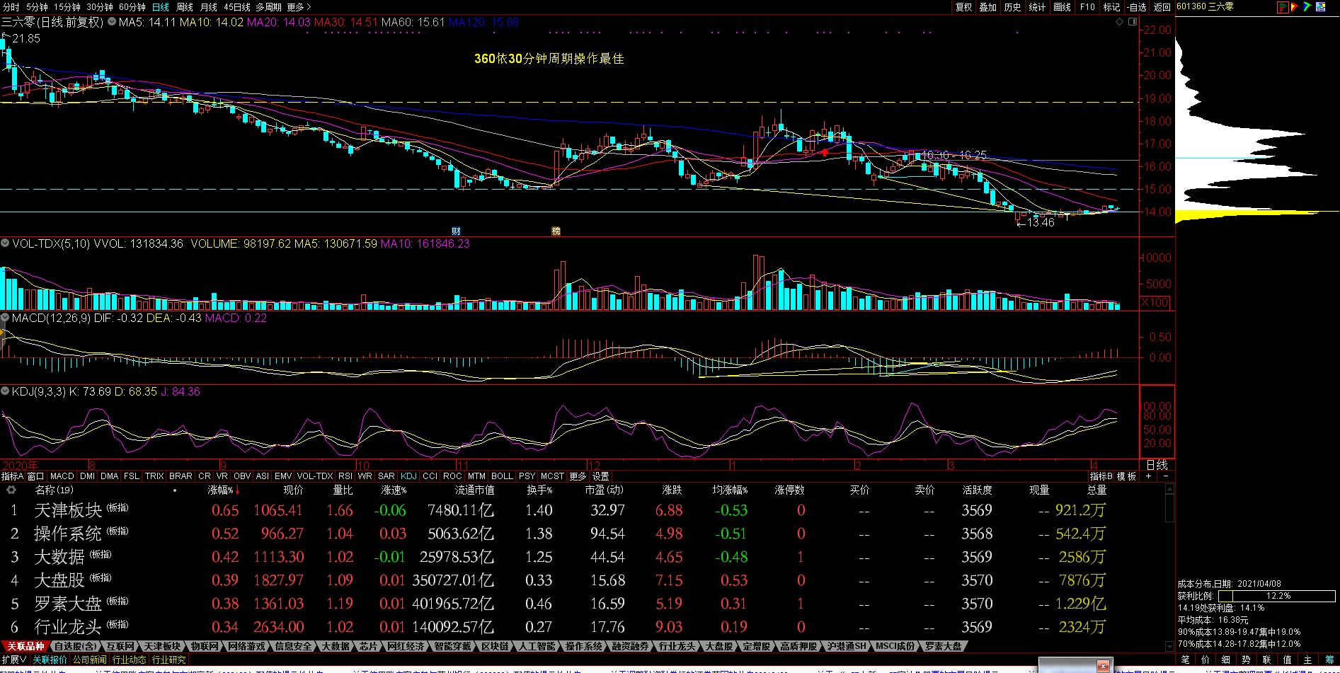Screen dimensions: 1340x673
Task: Click the 笔 tick detail tab
Action: tap(1186, 660)
